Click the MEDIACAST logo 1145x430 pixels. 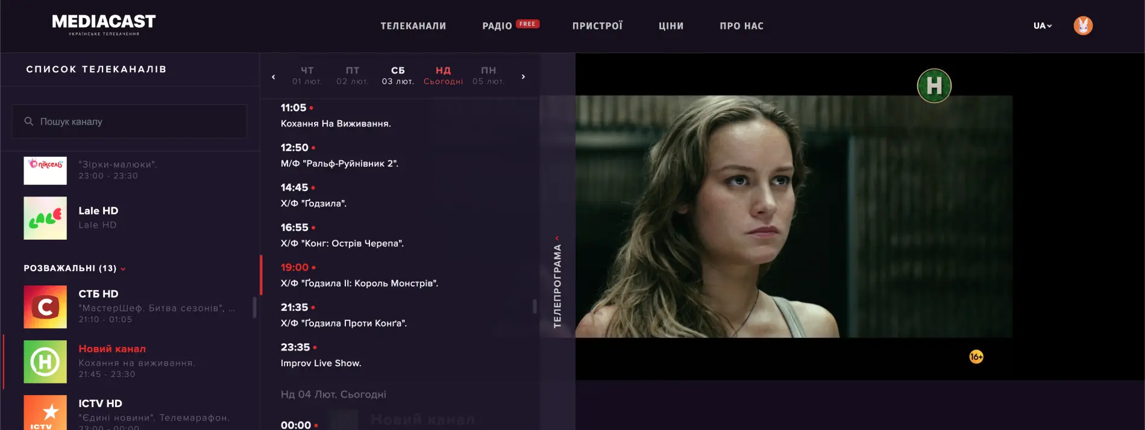[x=104, y=25]
